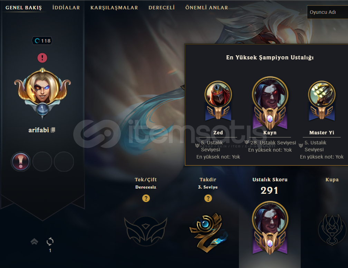The width and height of the screenshot is (348, 268).
Task: Click the Kayn mastery crest in the popup
Action: [x=270, y=103]
